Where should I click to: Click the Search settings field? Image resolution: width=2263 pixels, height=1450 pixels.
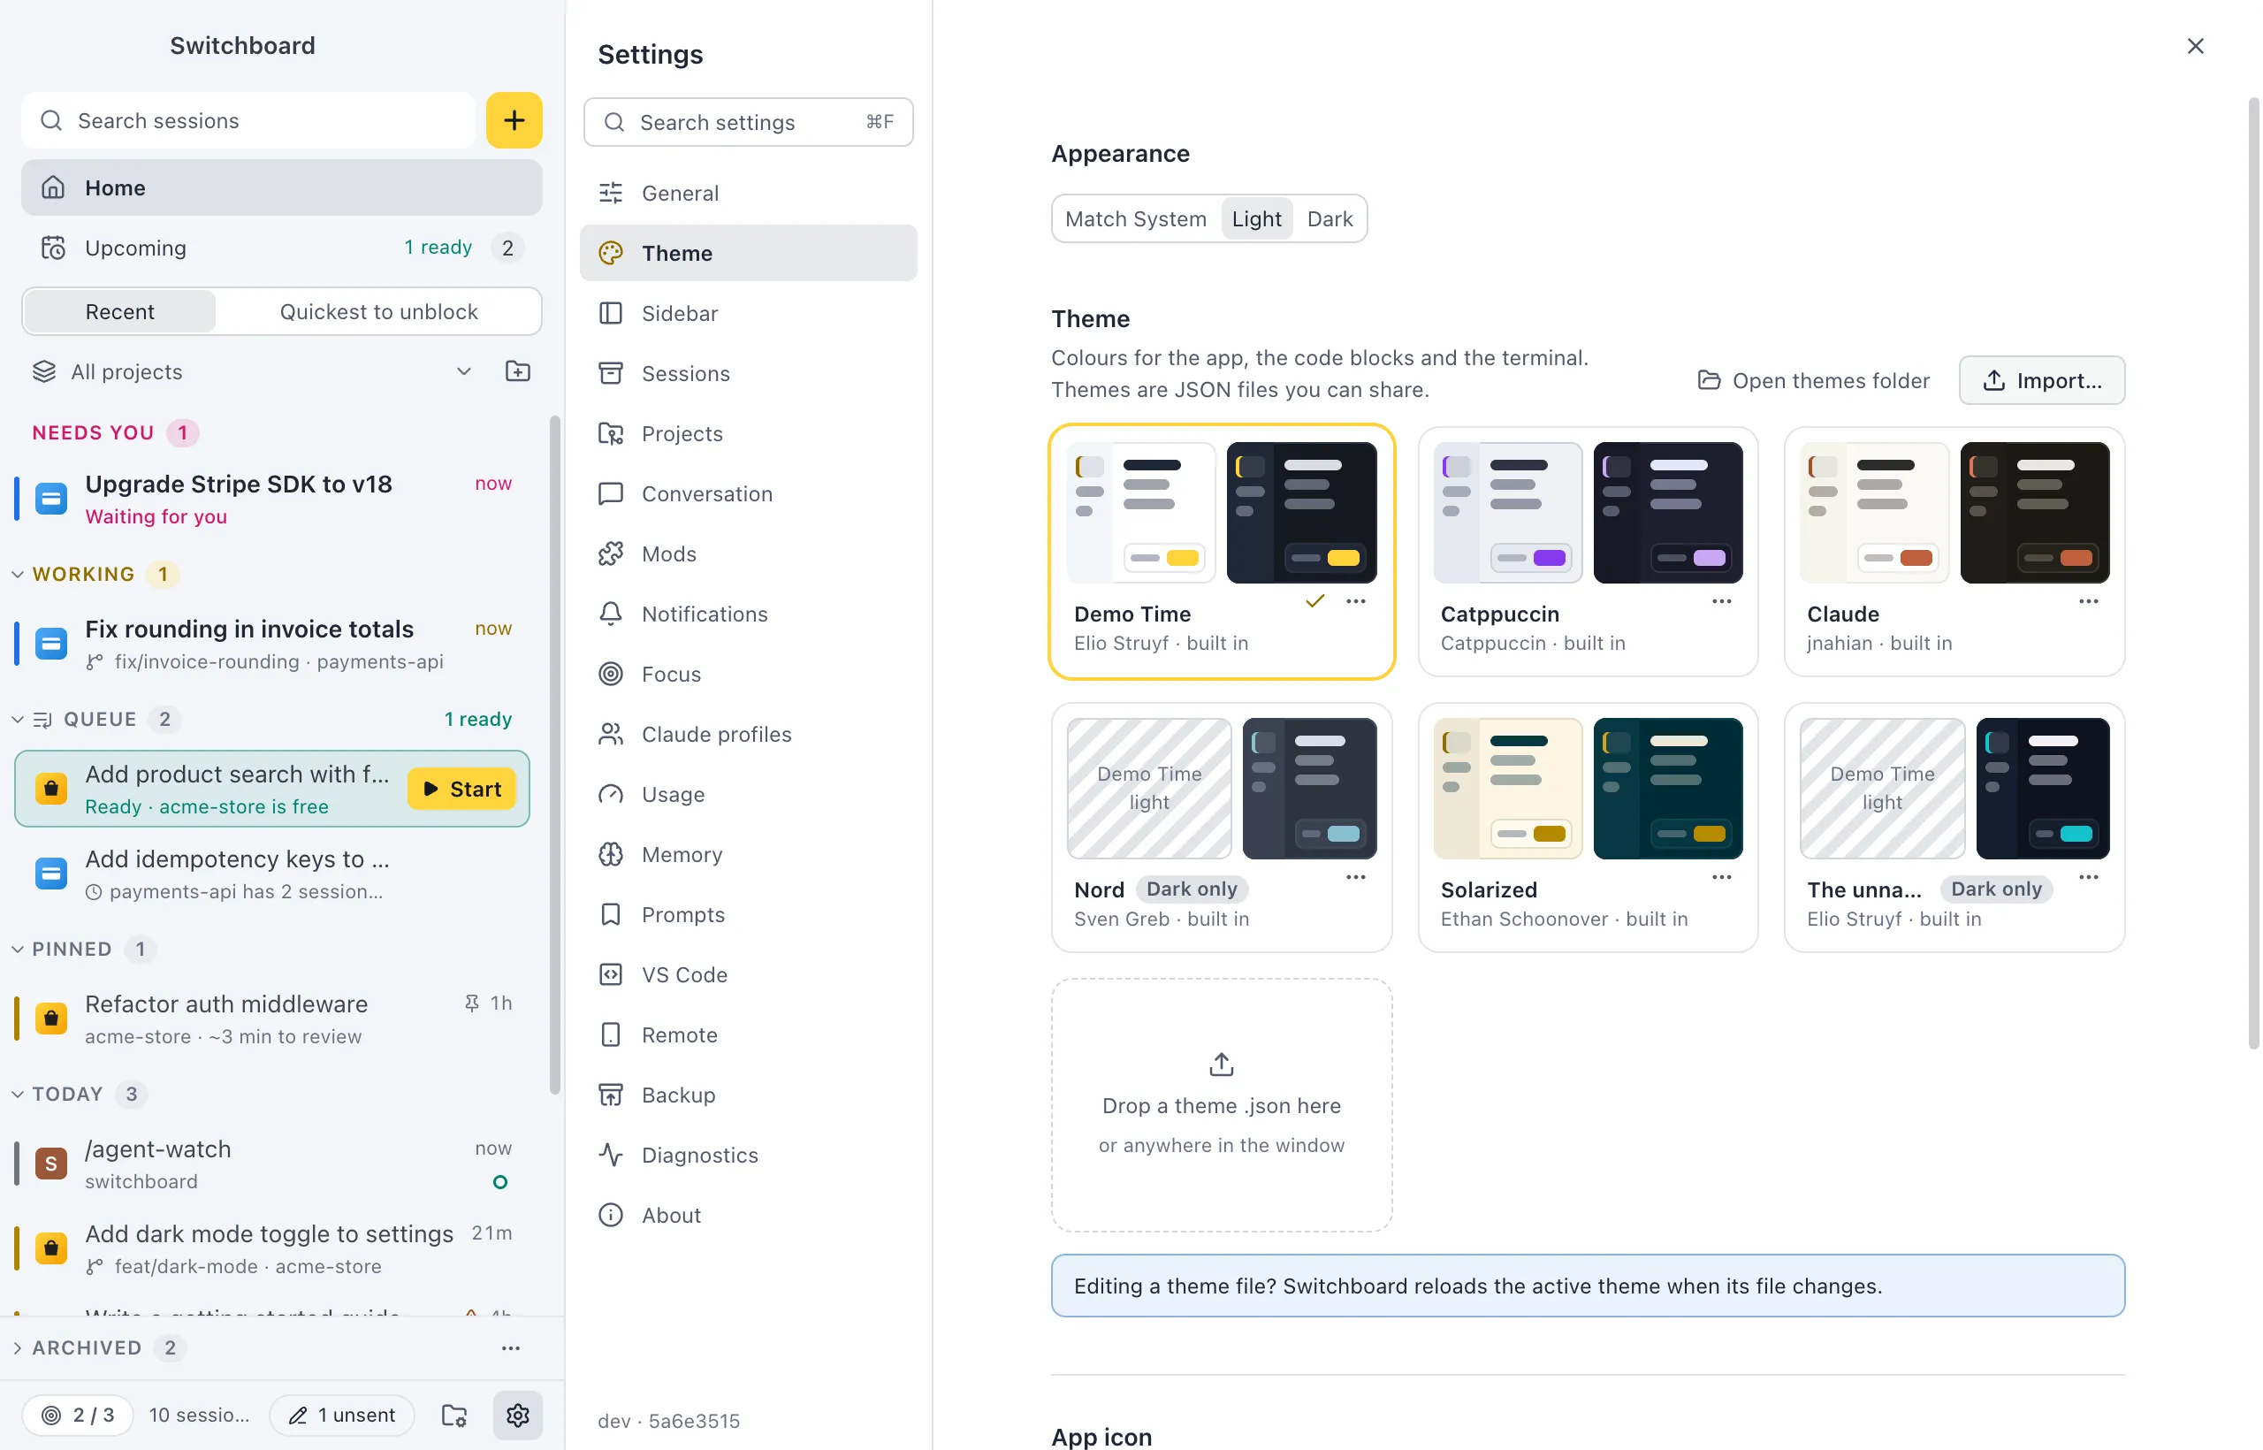749,122
